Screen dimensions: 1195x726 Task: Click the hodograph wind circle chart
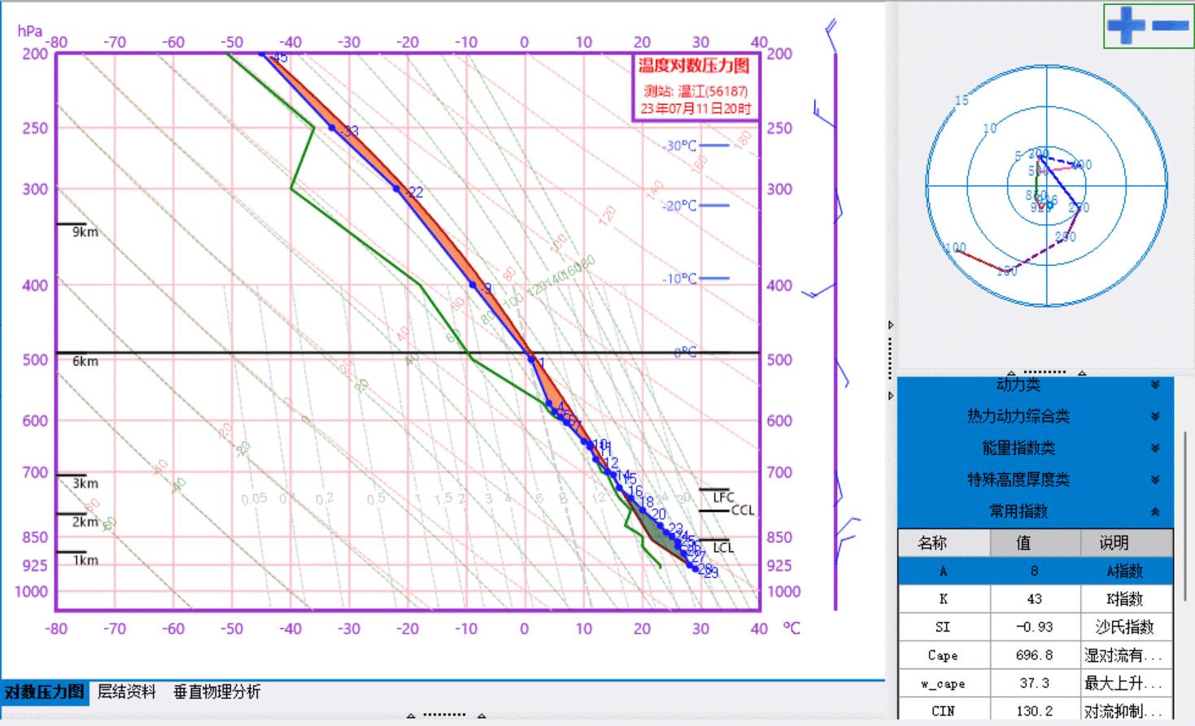[1046, 185]
